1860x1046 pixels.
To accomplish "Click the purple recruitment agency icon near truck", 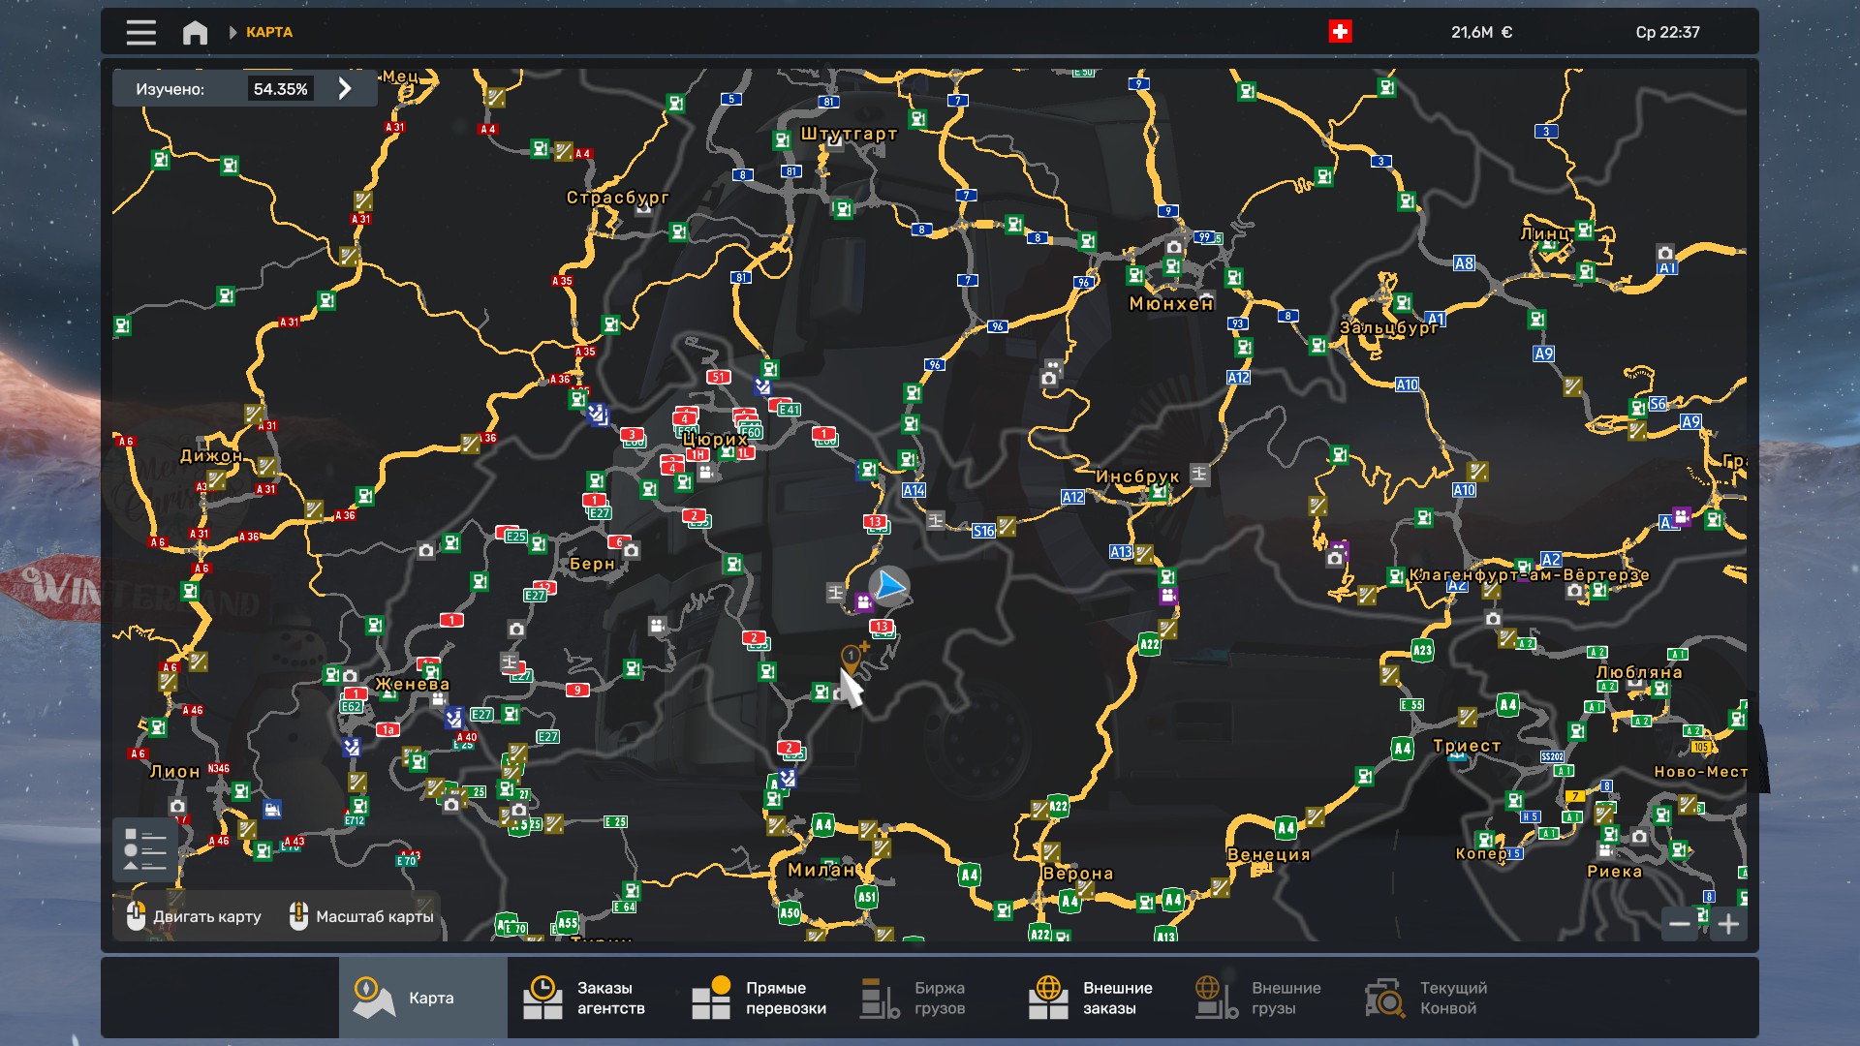I will [x=864, y=602].
